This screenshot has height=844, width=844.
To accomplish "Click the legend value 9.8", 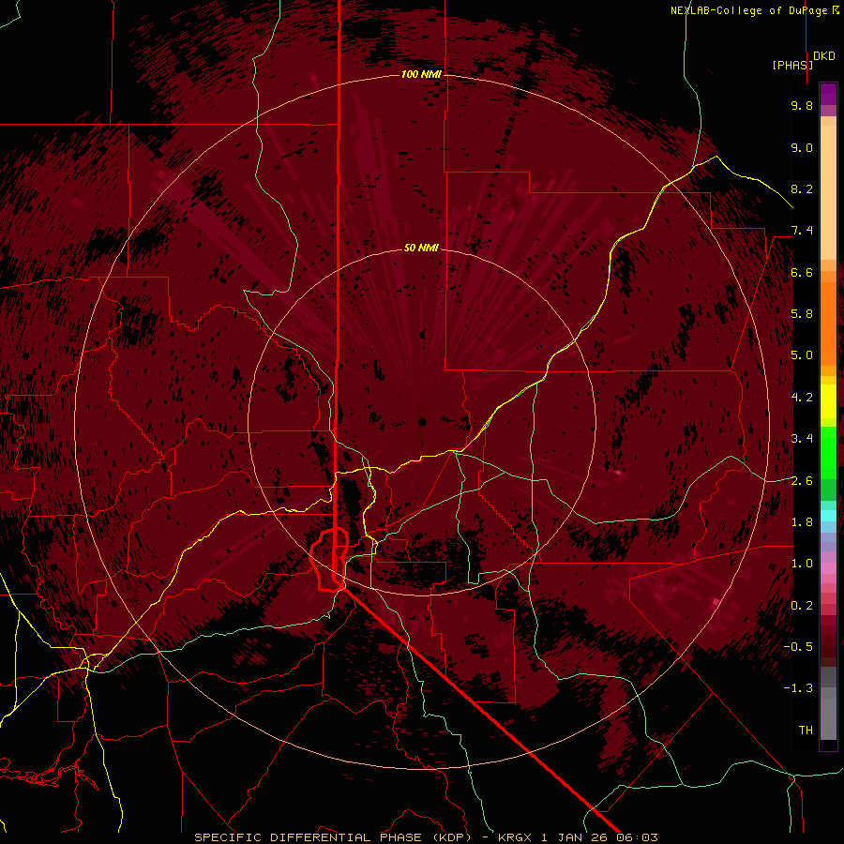I will 802,106.
